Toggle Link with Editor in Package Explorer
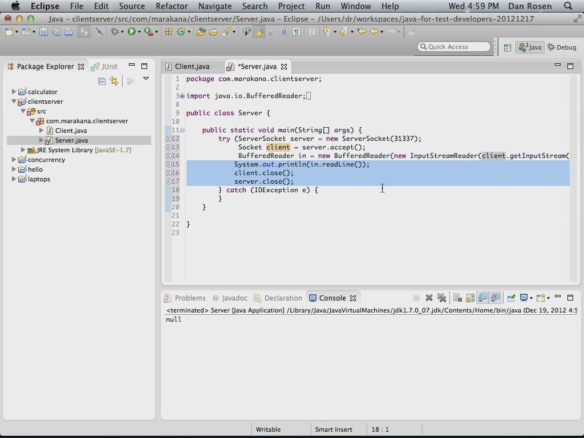 click(x=114, y=81)
